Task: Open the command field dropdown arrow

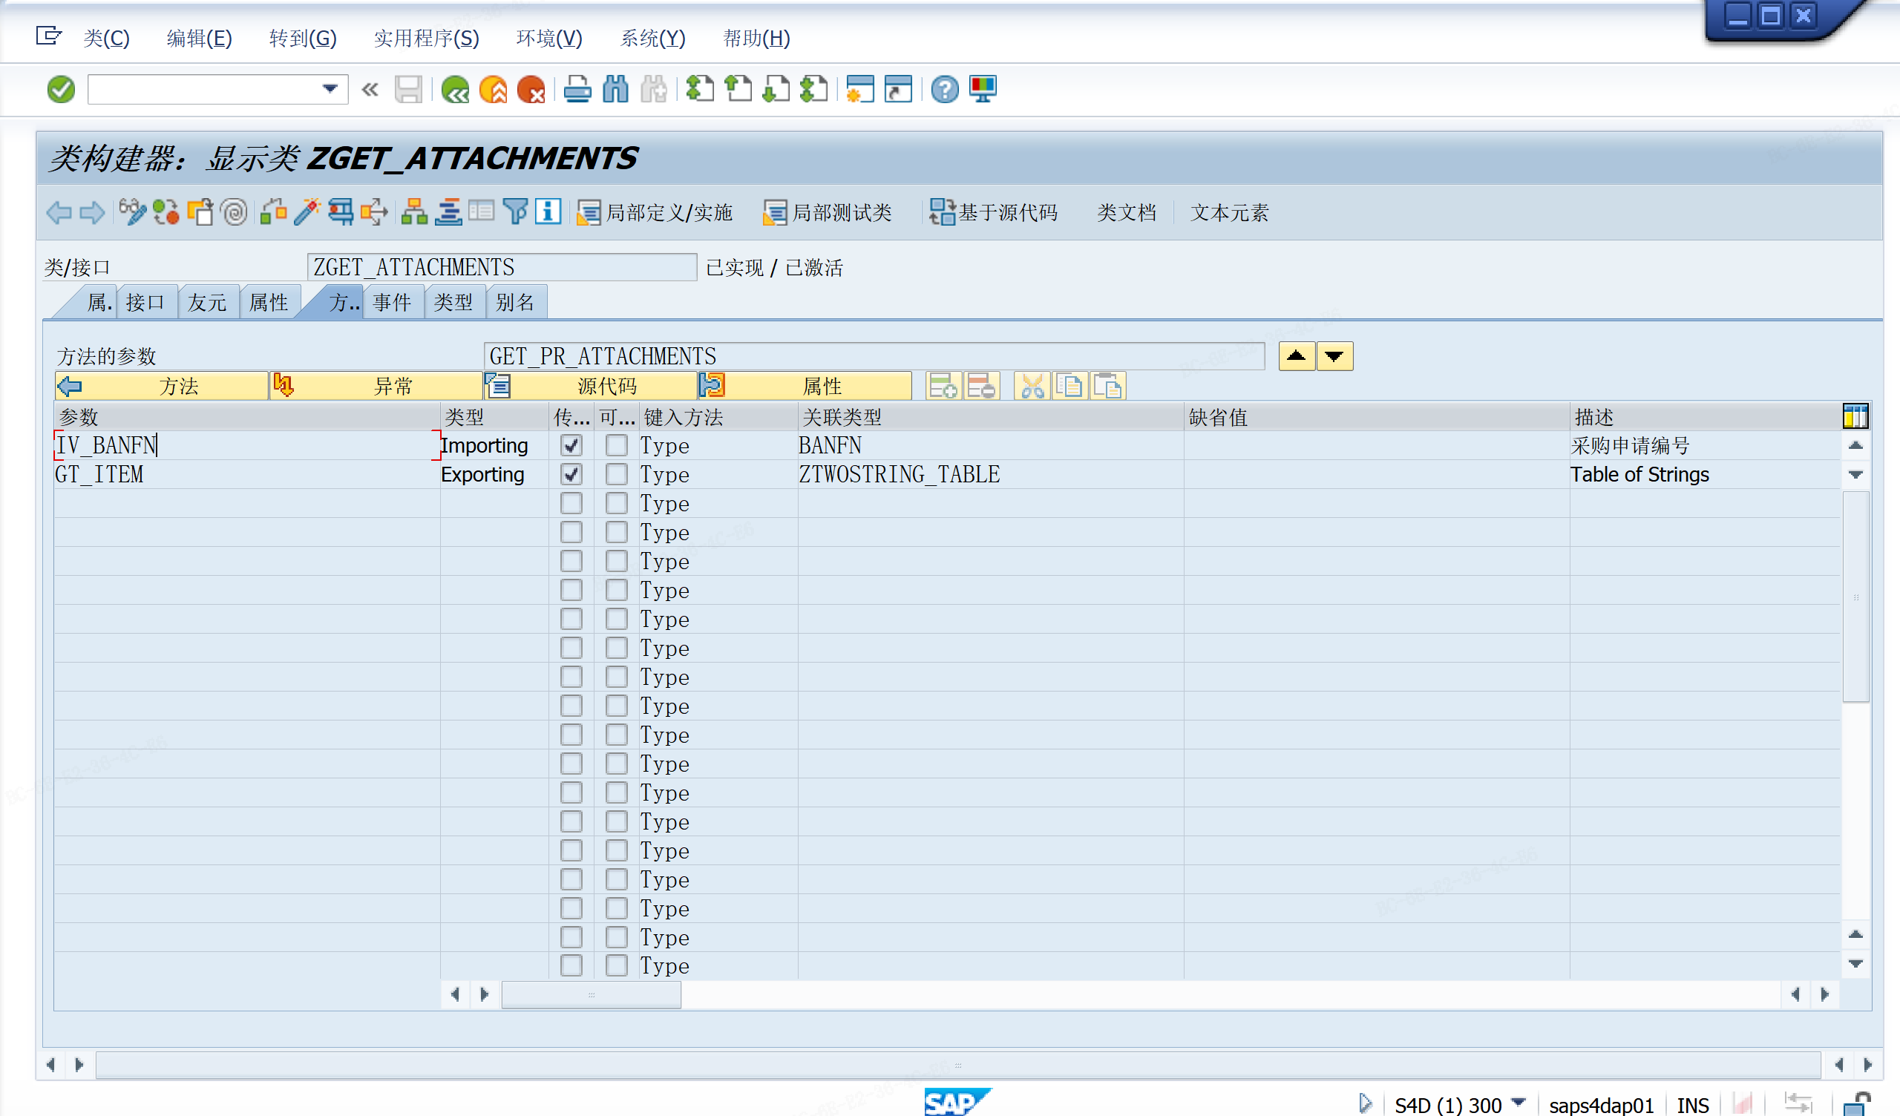Action: [330, 90]
